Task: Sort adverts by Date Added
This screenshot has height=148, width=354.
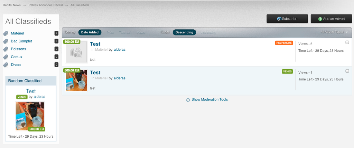Action: pyautogui.click(x=90, y=32)
